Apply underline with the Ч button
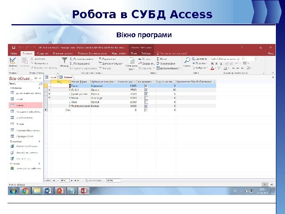The width and height of the screenshot is (285, 214). point(221,63)
